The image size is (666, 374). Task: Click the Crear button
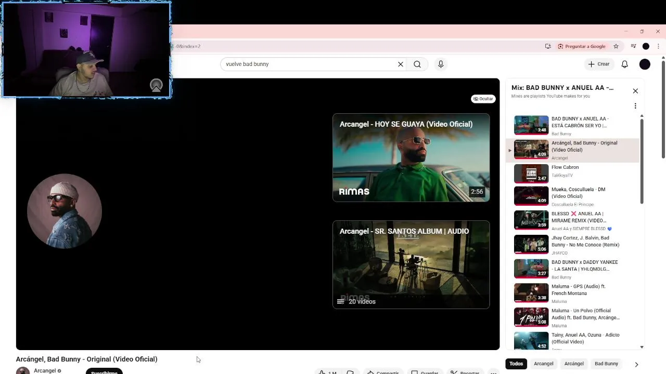tap(598, 64)
